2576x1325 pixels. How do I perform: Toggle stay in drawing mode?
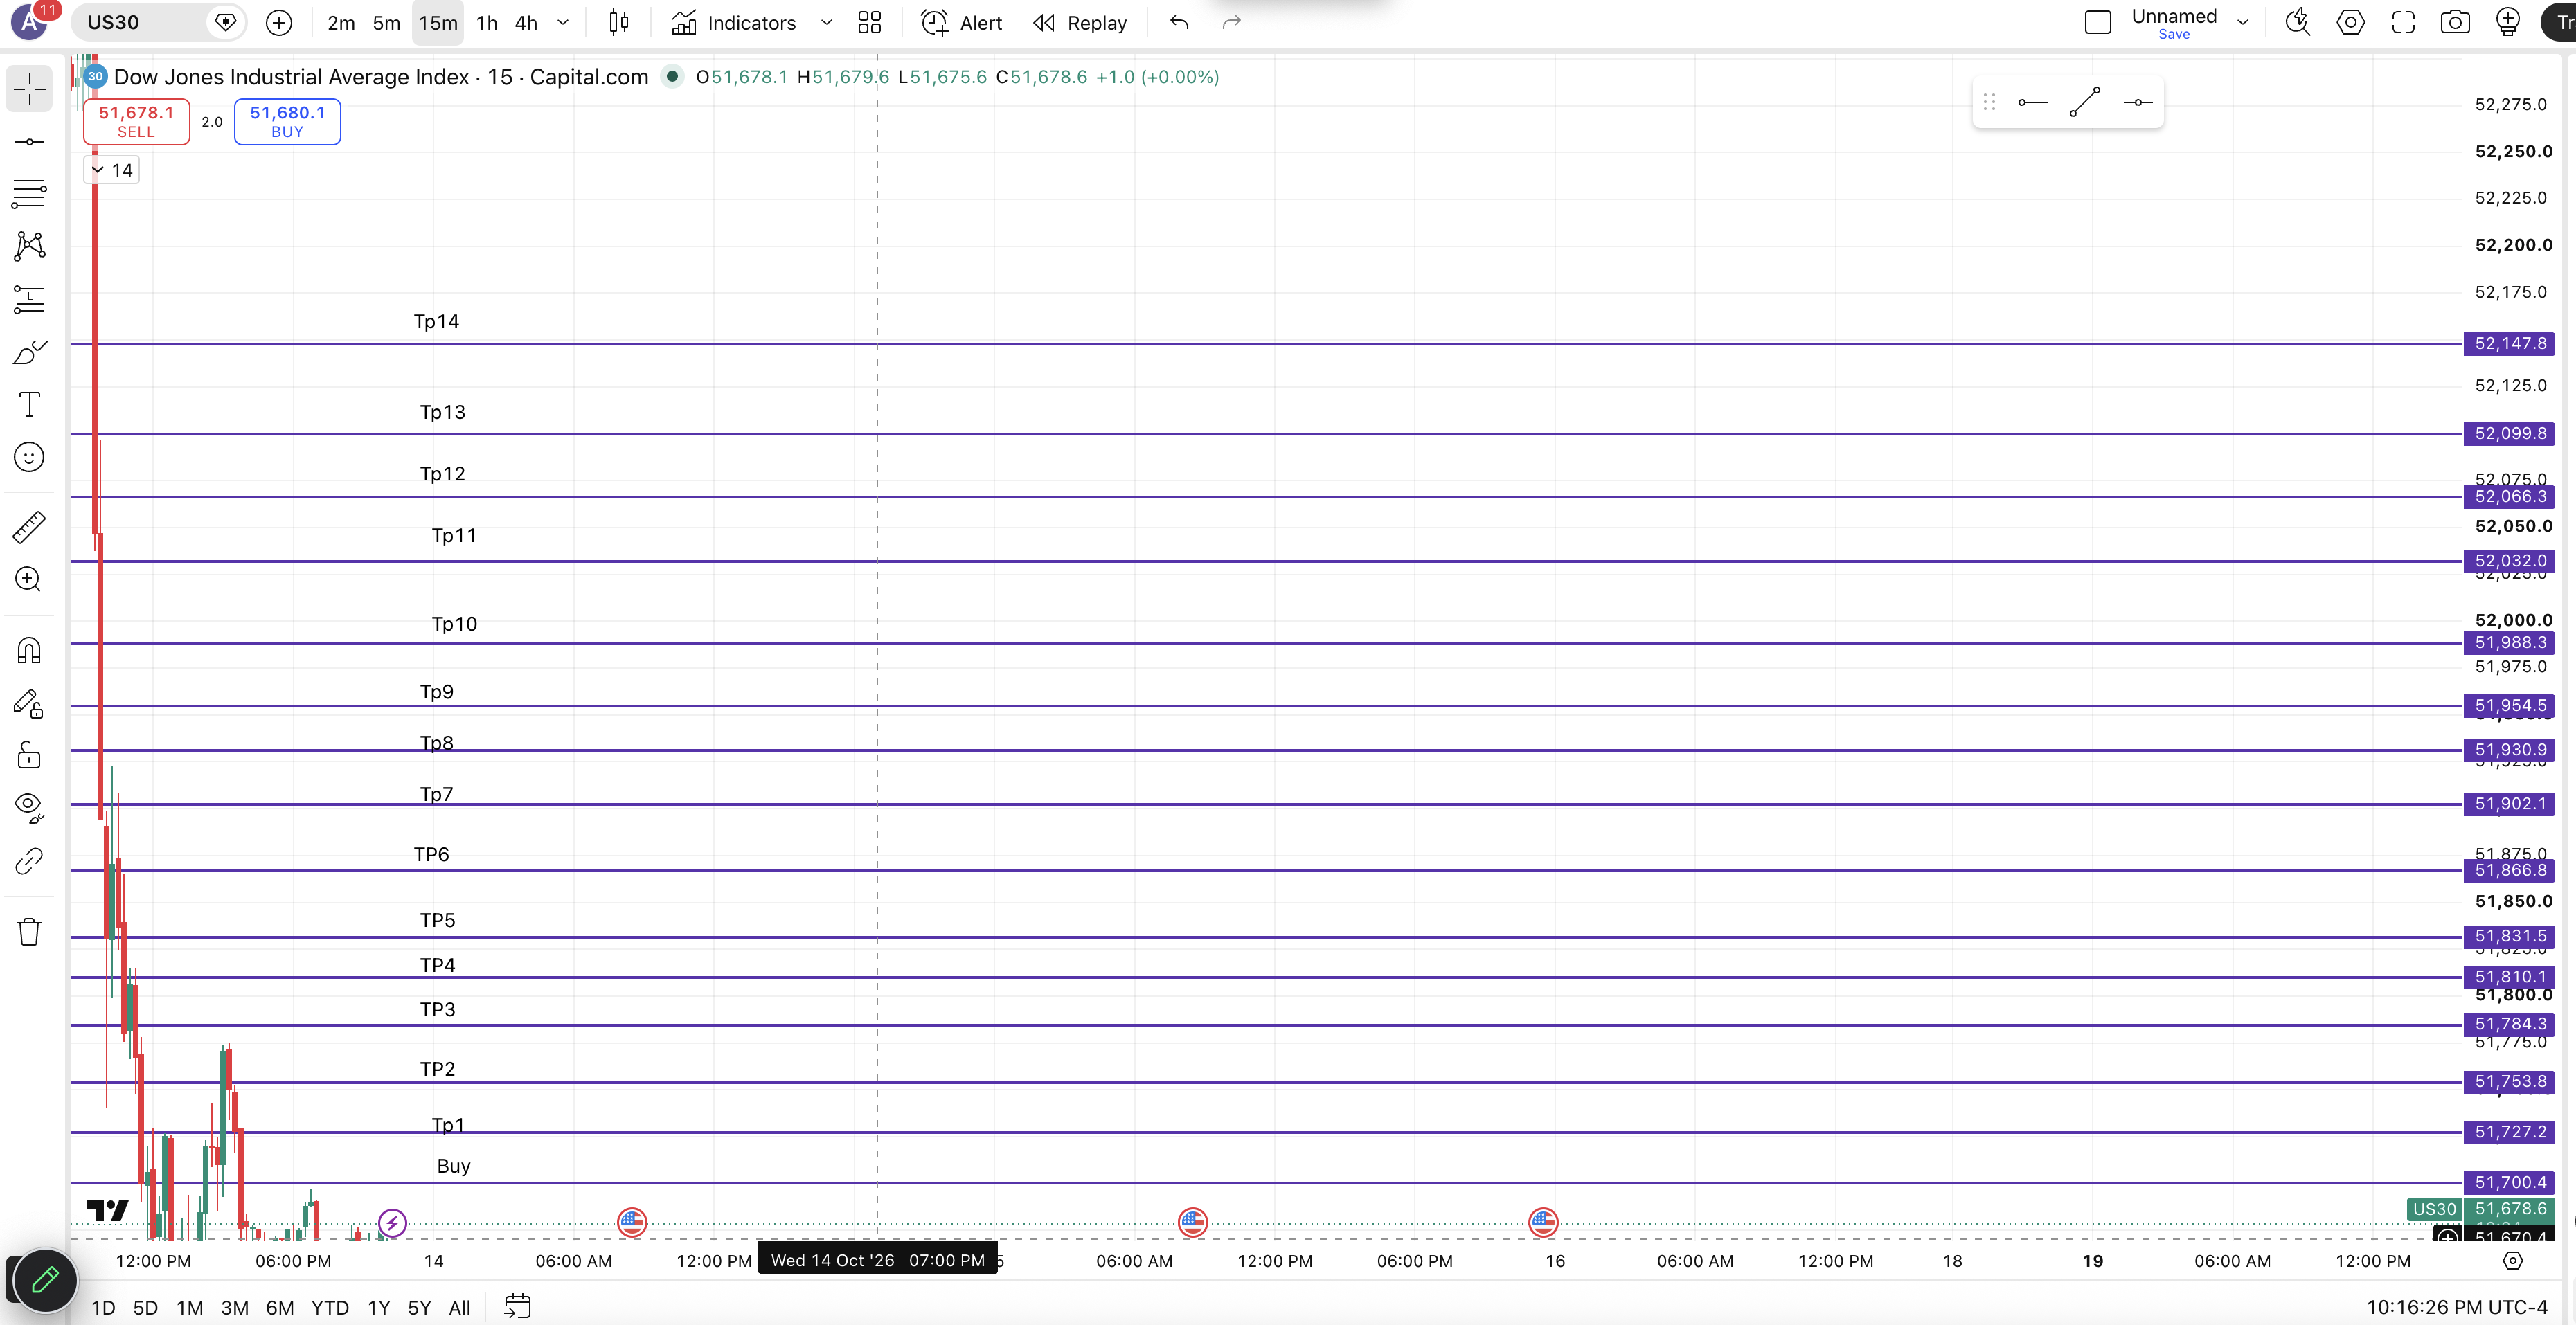coord(29,704)
